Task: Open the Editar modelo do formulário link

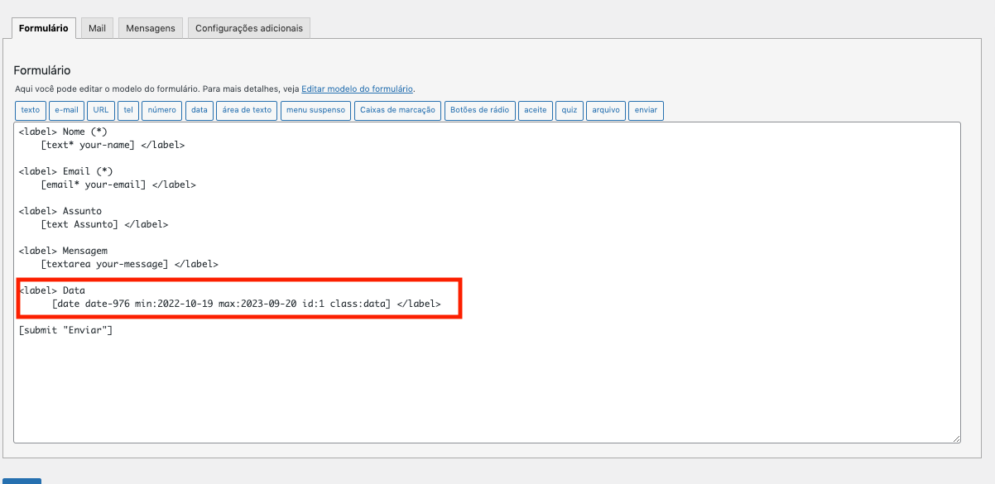Action: tap(358, 89)
